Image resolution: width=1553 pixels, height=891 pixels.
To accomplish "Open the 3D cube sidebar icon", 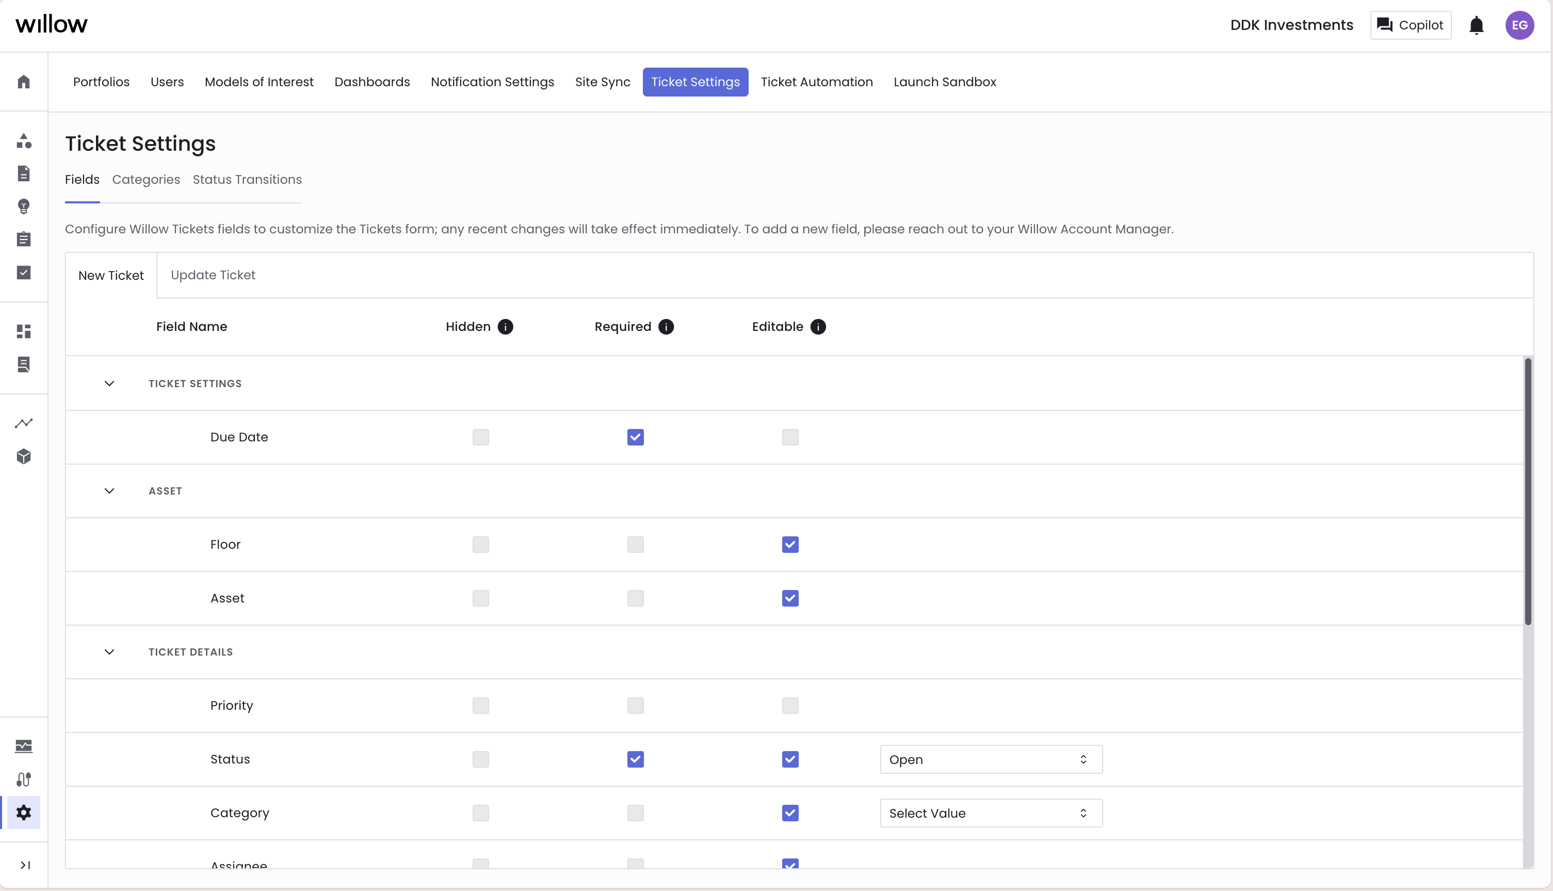I will point(24,456).
